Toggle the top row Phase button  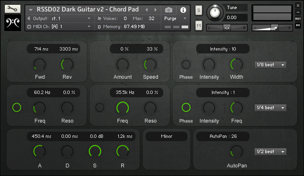pos(186,64)
